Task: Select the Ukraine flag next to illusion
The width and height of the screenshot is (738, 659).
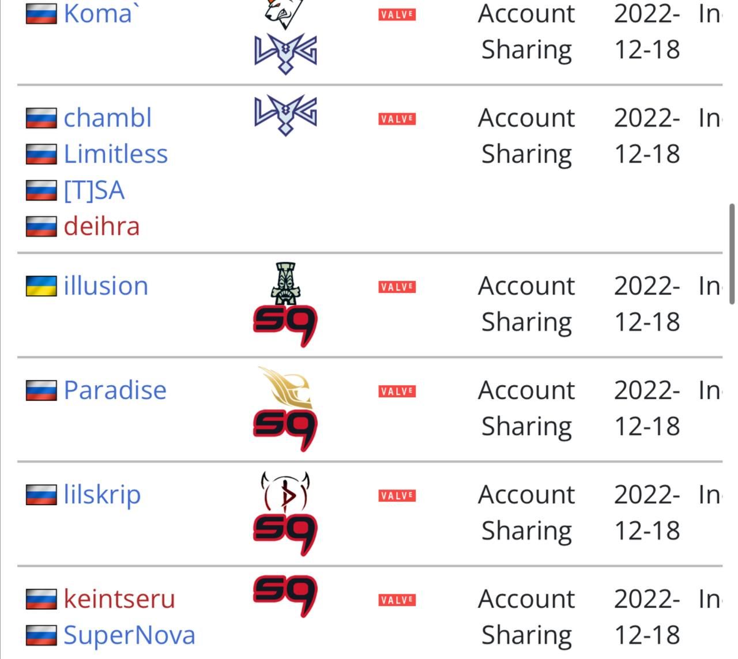Action: pos(42,286)
